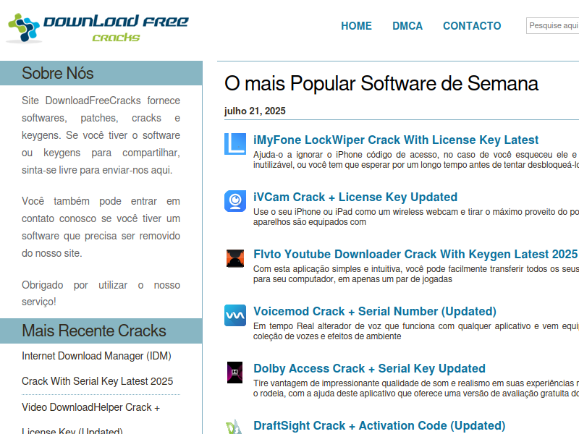579x434 pixels.
Task: Open the CONTACTO page
Action: (472, 26)
